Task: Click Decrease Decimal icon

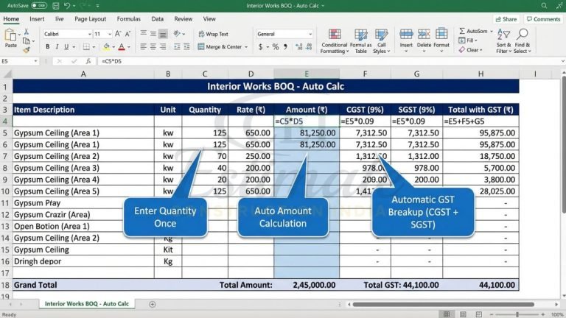Action: pyautogui.click(x=309, y=47)
